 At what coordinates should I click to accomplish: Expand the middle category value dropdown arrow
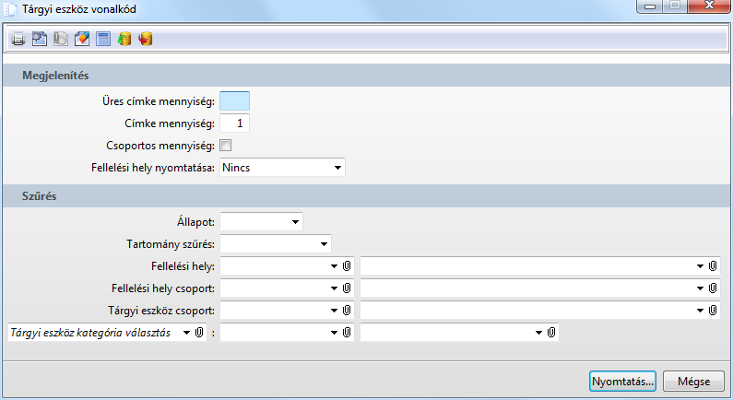click(x=334, y=333)
